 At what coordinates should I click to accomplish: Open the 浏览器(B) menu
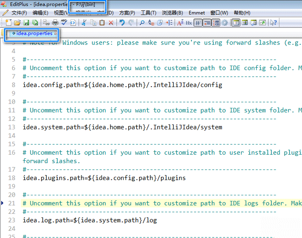(172, 13)
